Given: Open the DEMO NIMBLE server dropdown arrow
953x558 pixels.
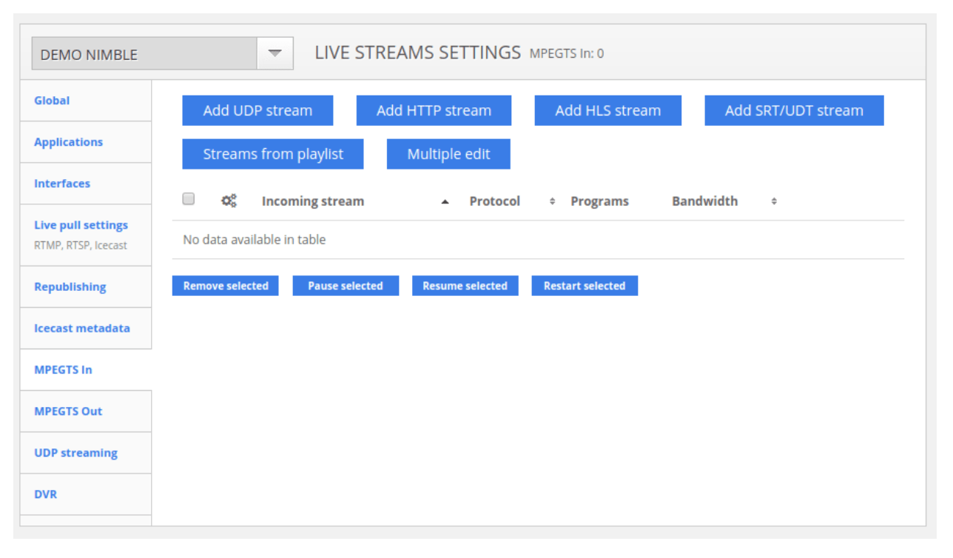Looking at the screenshot, I should point(275,54).
